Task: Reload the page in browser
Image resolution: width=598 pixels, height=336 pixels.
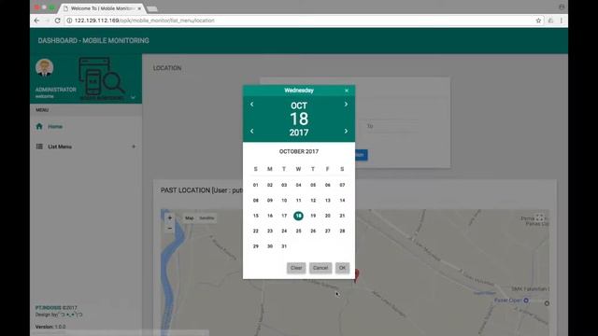Action: [x=58, y=21]
